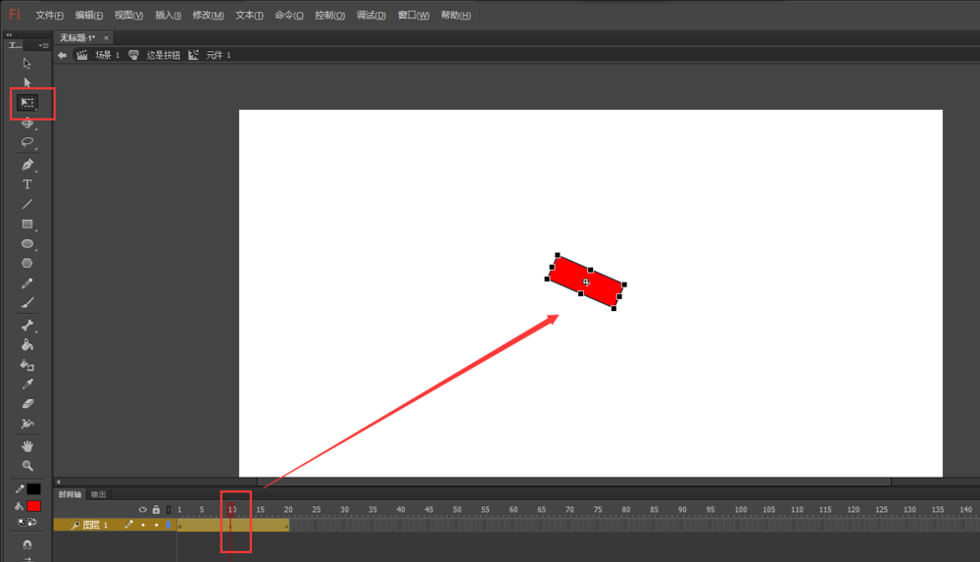Open the 文件 menu

coord(49,15)
